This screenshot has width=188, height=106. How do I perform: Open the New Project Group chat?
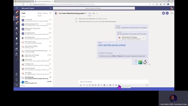pos(36,42)
